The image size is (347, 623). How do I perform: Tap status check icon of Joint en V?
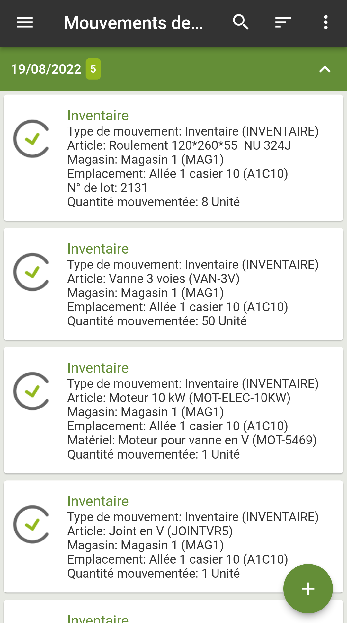coord(31,524)
